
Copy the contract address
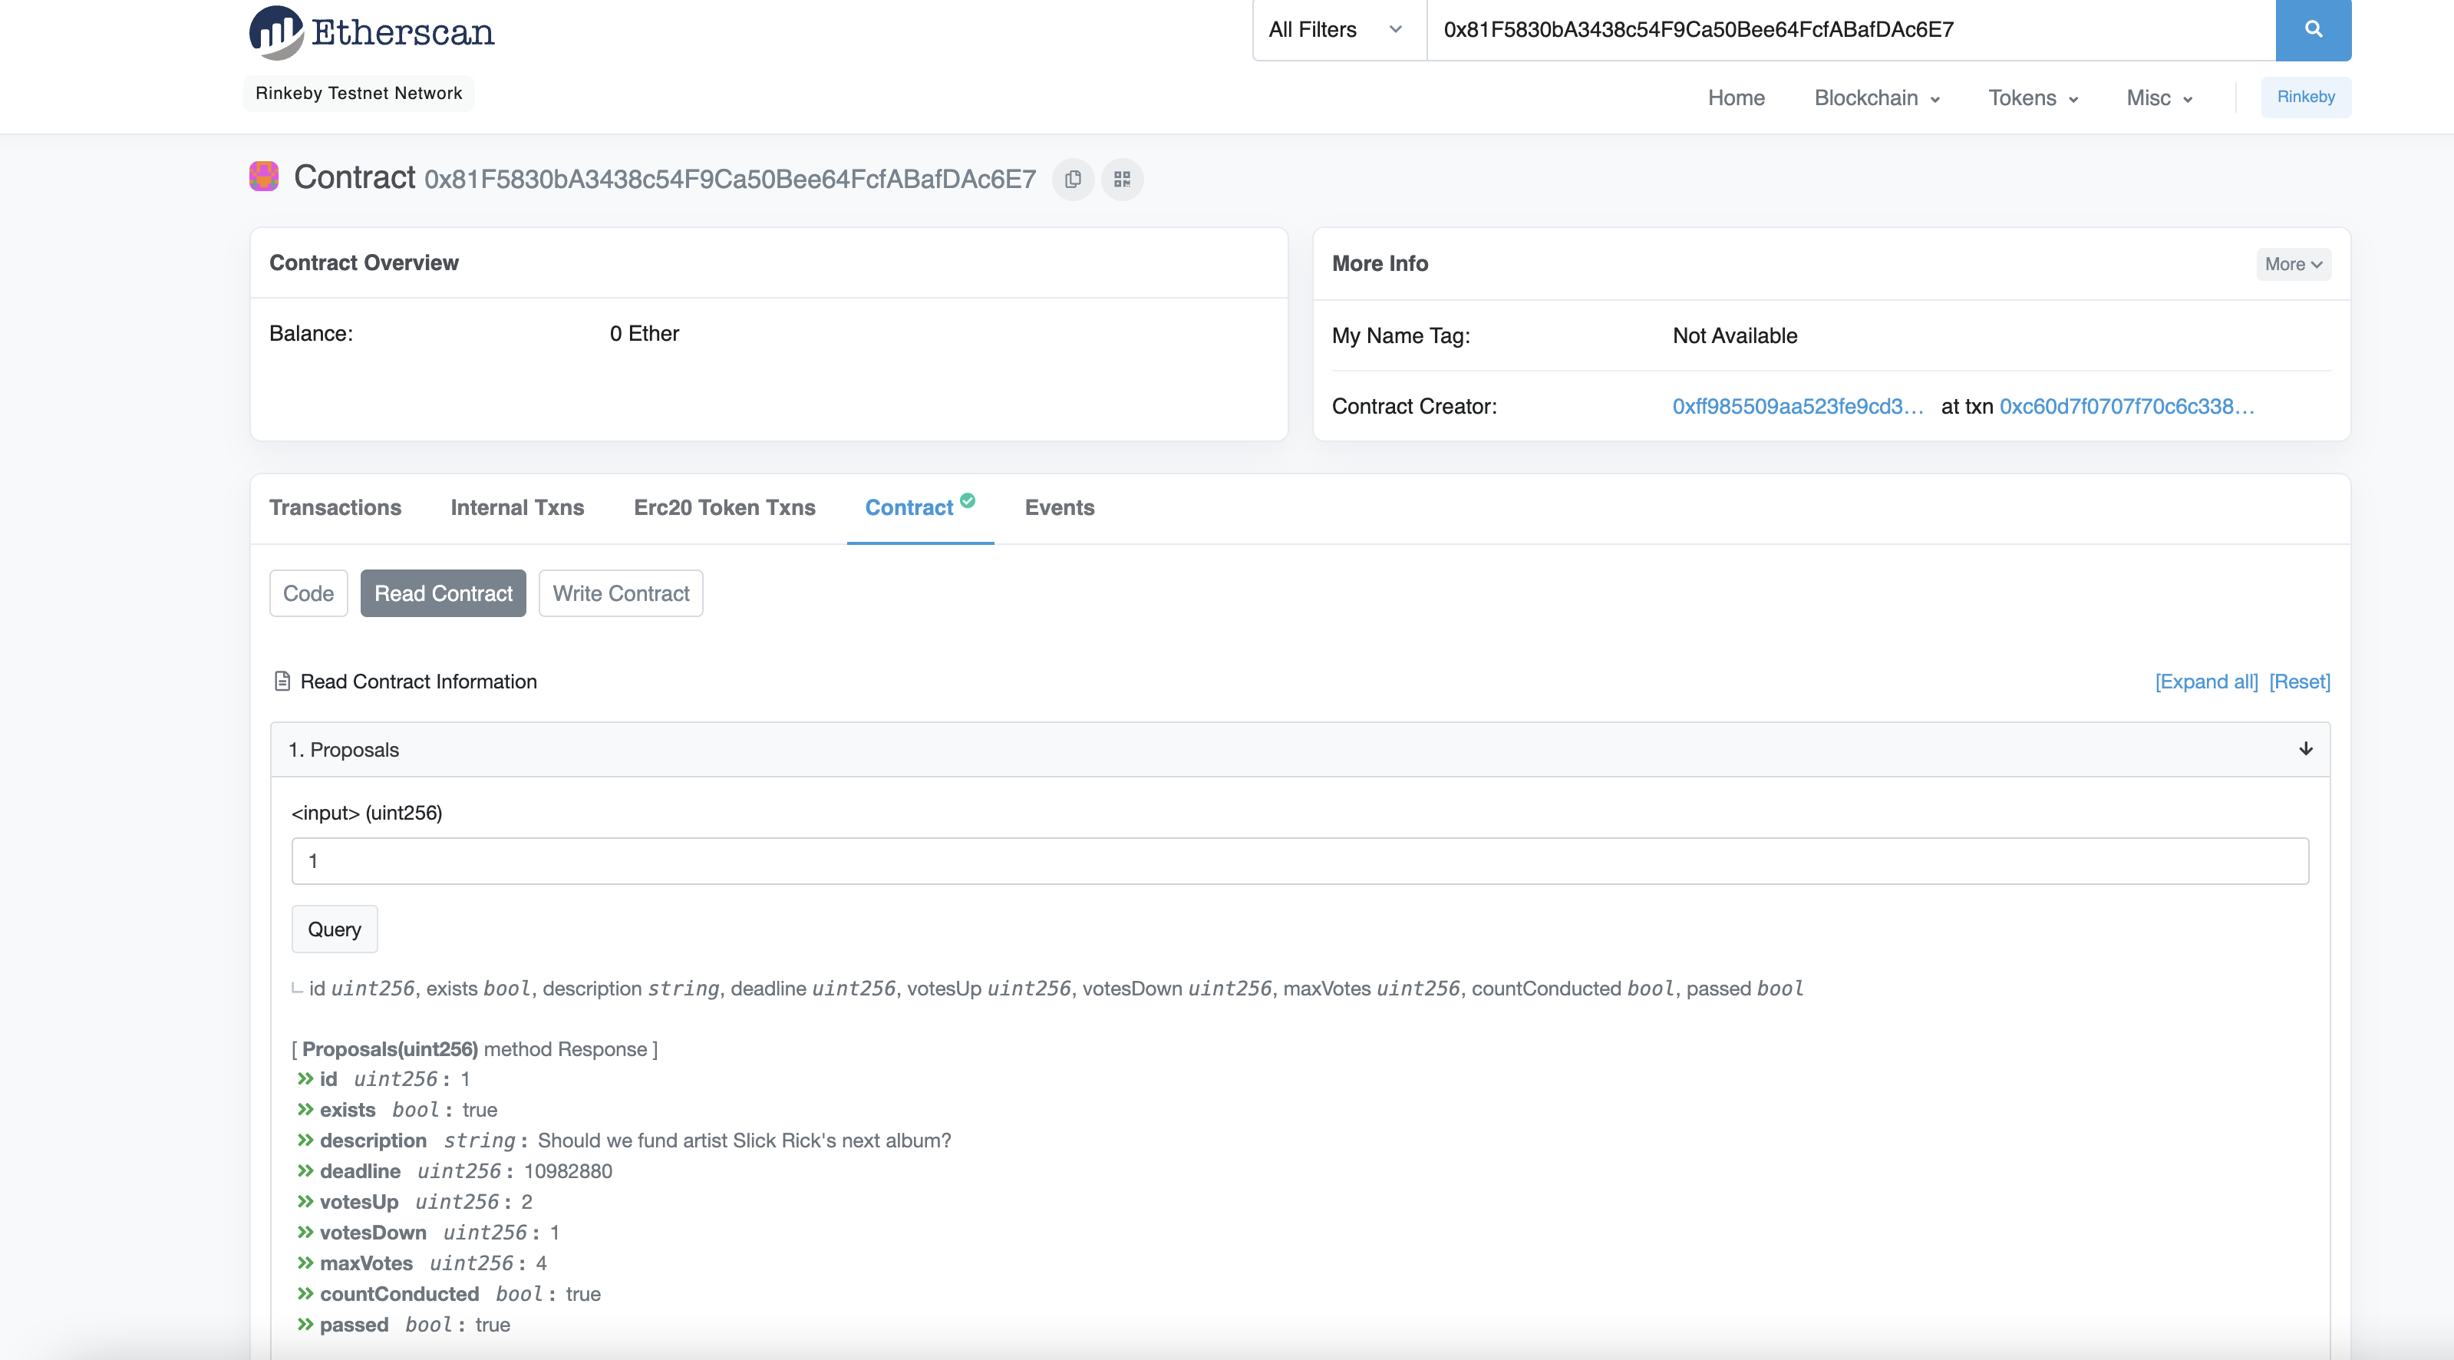[x=1073, y=179]
